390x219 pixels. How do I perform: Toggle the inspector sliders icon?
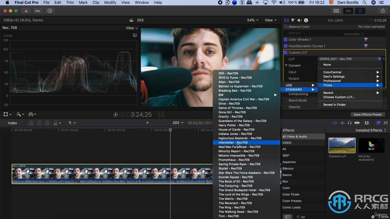click(360, 11)
